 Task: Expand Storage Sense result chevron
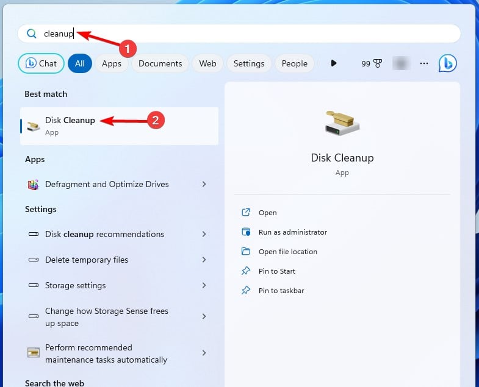pyautogui.click(x=204, y=316)
